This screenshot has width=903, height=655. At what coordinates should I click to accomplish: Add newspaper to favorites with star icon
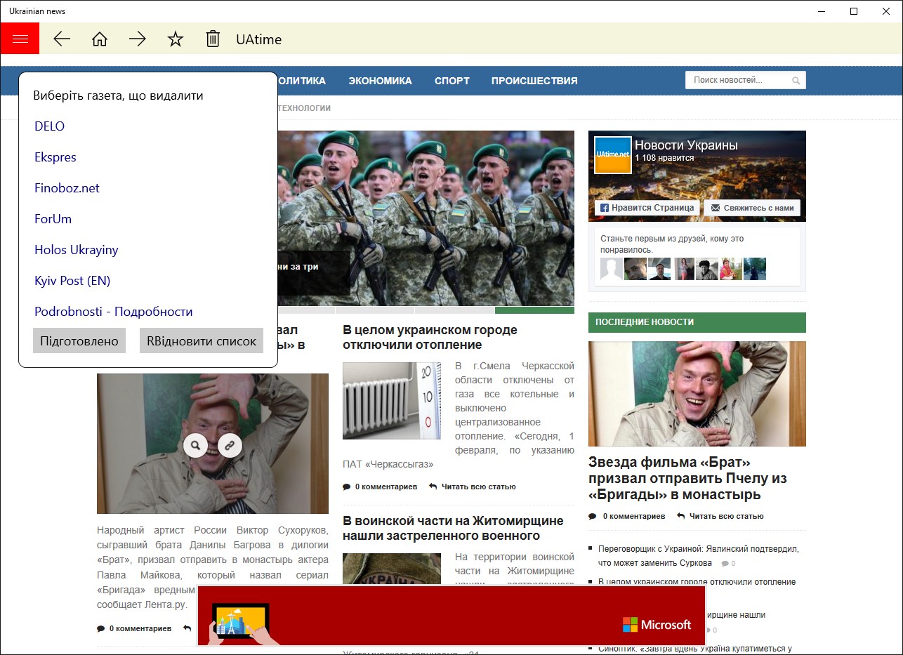(x=176, y=39)
